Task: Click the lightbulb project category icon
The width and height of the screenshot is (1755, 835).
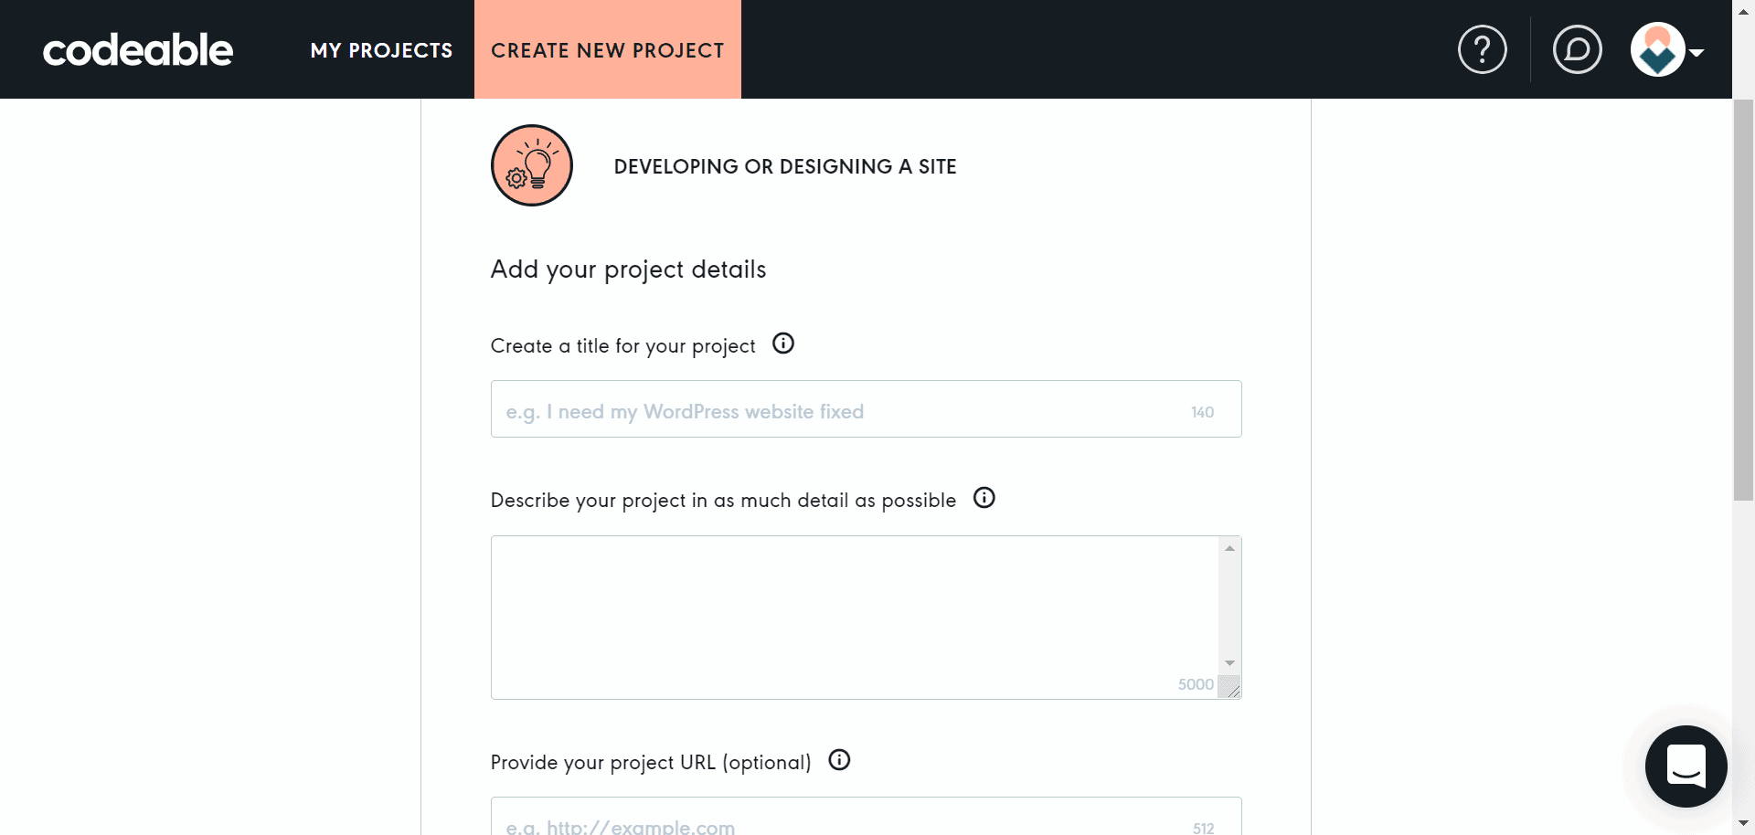Action: point(531,165)
